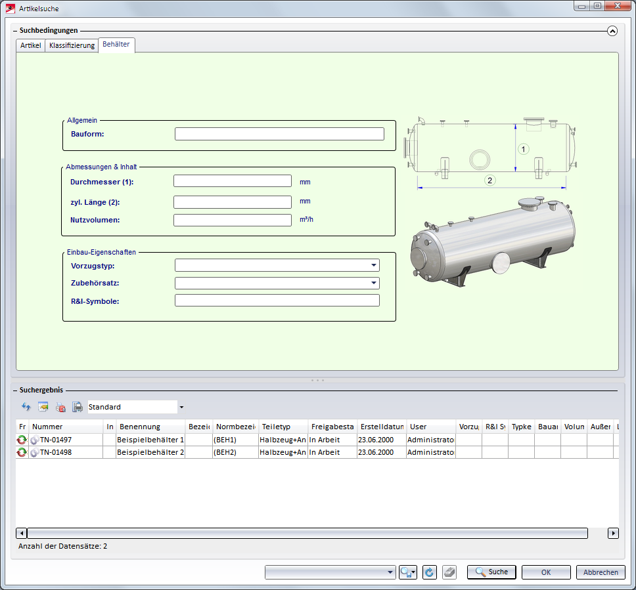Click the Durchmesser (1) input field
Viewport: 636px width, 590px height.
(232, 181)
